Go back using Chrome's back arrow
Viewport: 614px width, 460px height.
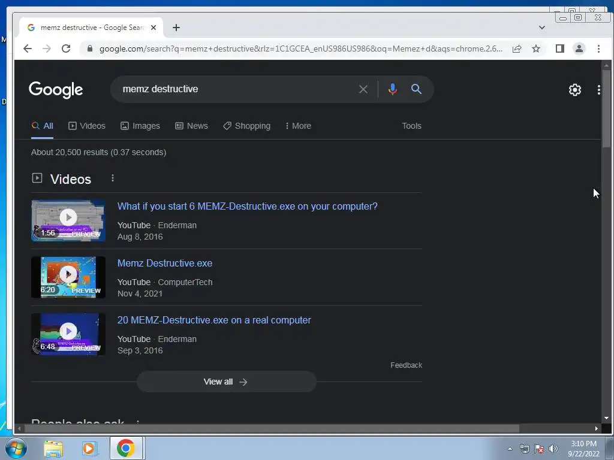28,49
